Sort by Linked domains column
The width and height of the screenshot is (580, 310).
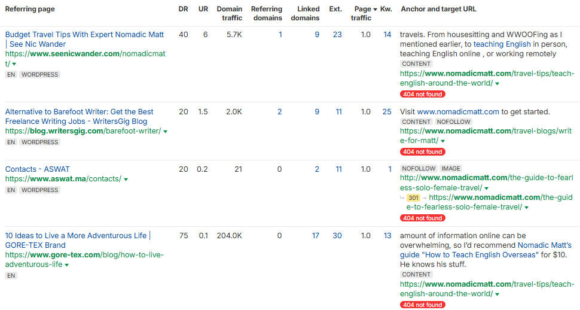click(305, 13)
